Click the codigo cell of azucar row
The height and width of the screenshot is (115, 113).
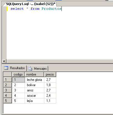click(19, 96)
